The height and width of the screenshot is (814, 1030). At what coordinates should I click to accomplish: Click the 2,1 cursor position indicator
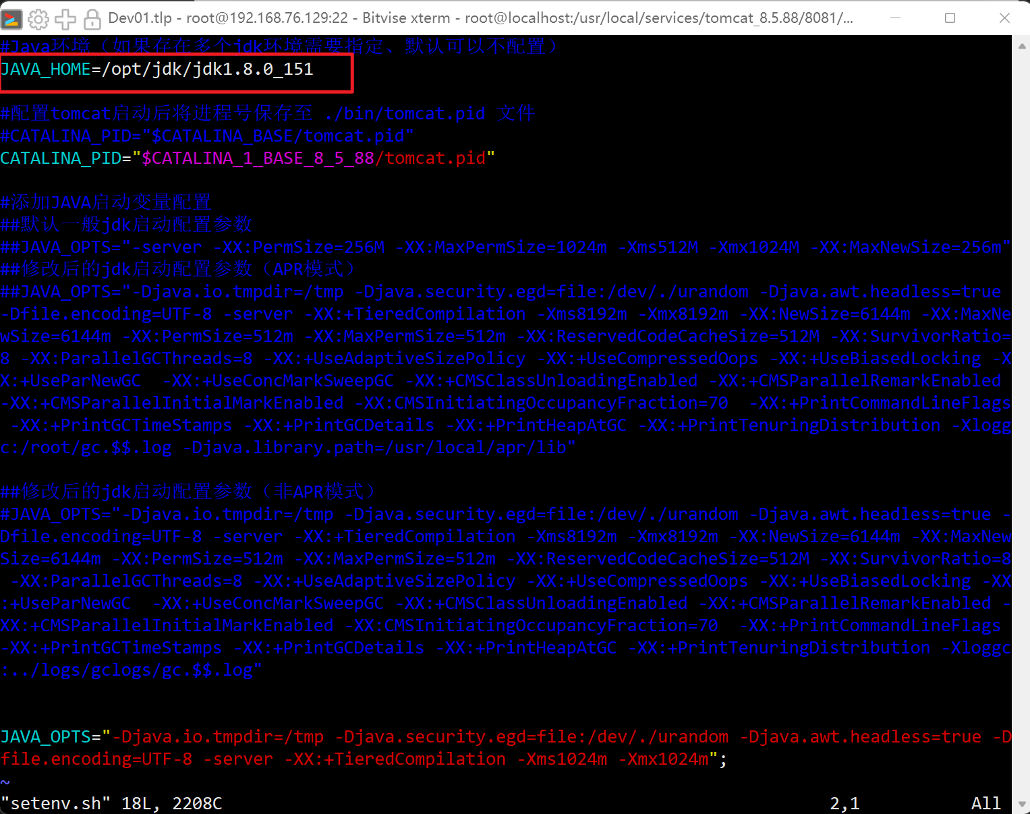[x=845, y=803]
